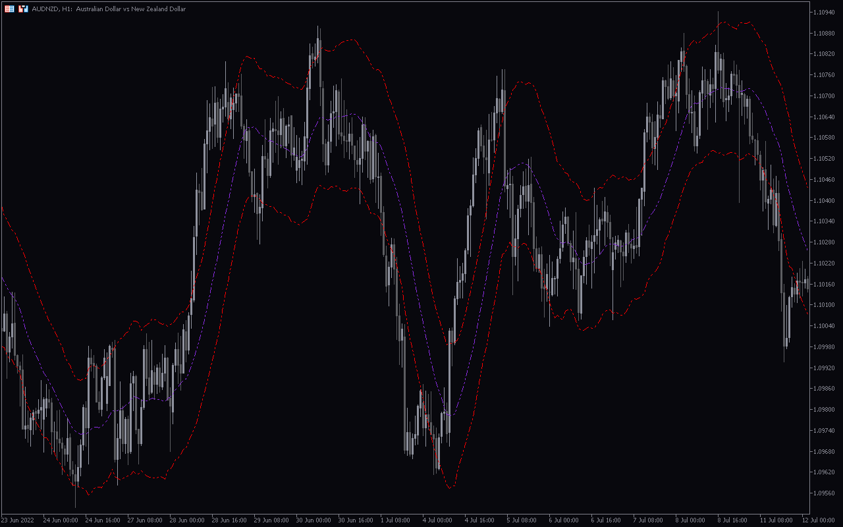Click the 1.10160 price label
The height and width of the screenshot is (527, 843).
tap(825, 285)
